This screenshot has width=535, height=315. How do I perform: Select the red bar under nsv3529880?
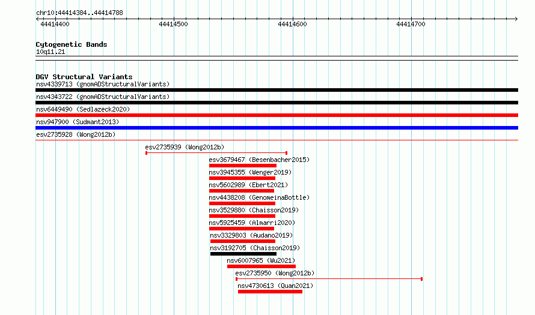click(242, 216)
